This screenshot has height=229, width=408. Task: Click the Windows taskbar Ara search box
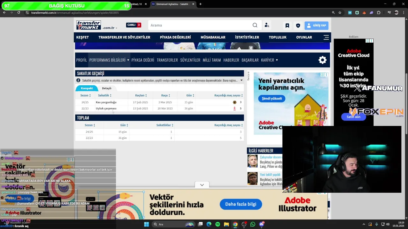click(173, 224)
